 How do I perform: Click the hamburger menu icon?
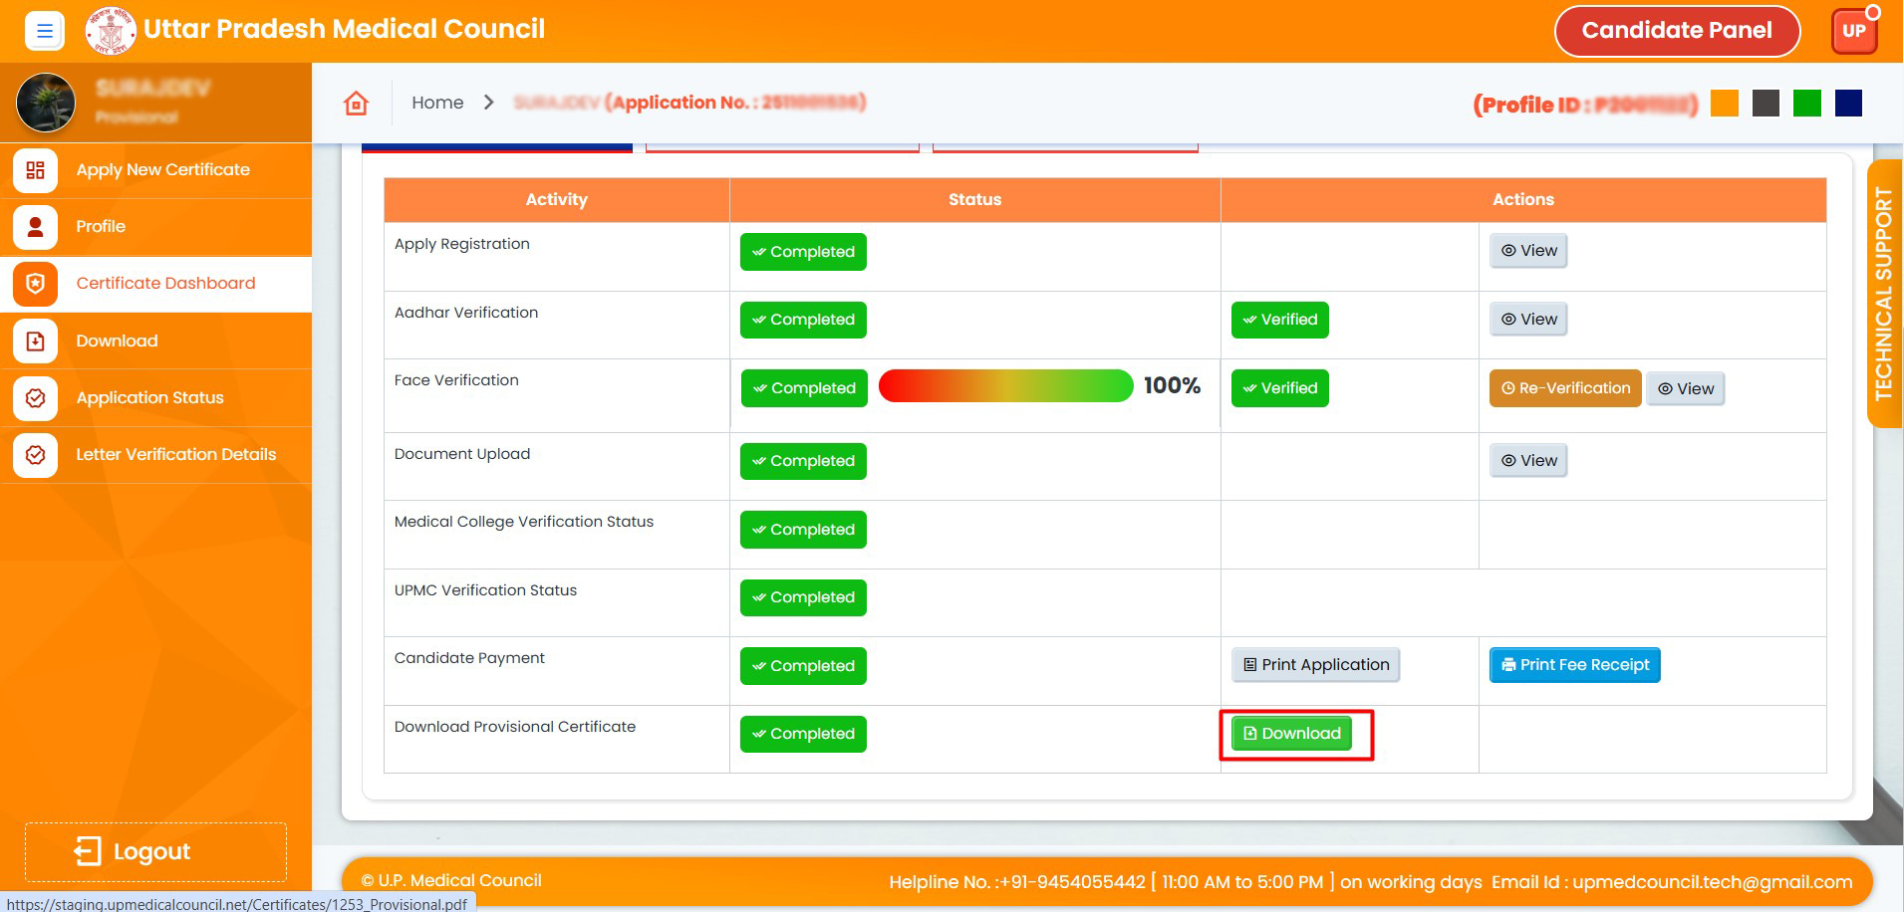[44, 31]
